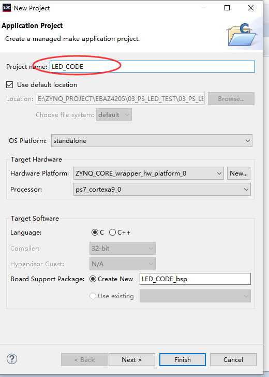
Task: Click the Project name field containing LED_CODE
Action: (x=152, y=67)
